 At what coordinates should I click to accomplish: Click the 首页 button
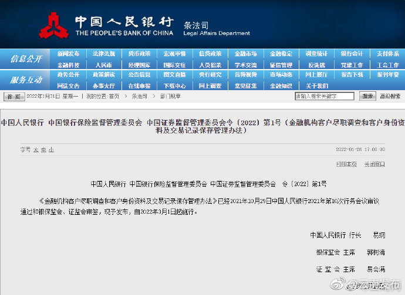click(14, 97)
